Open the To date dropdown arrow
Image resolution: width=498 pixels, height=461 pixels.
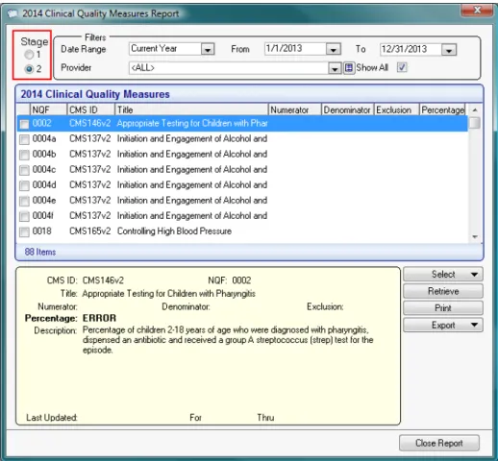[x=449, y=50]
